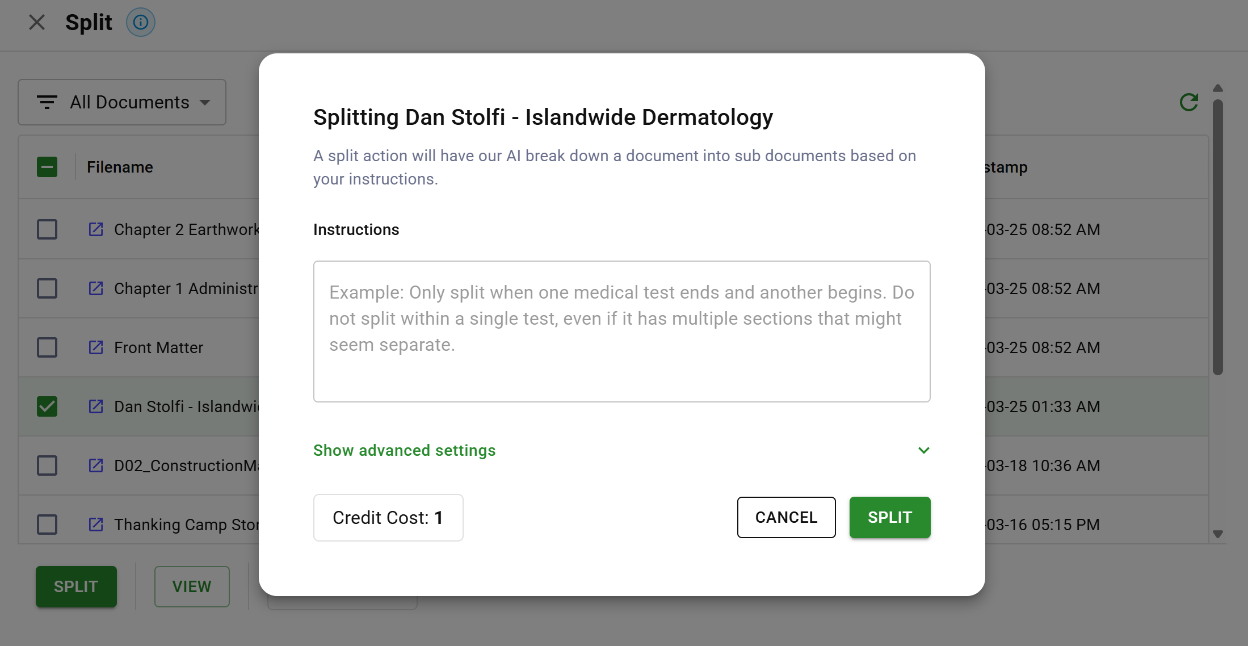Open Dan Stolfi document via external link icon
Screen dimensions: 1248x646
[95, 406]
